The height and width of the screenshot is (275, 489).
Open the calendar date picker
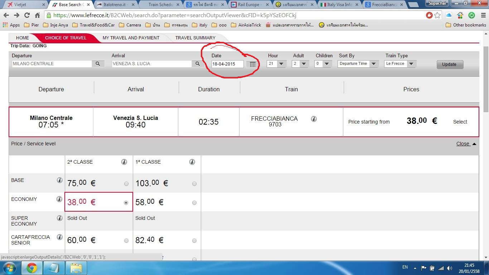[252, 64]
